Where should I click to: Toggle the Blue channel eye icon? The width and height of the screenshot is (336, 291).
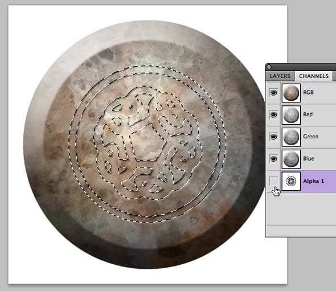coord(273,159)
